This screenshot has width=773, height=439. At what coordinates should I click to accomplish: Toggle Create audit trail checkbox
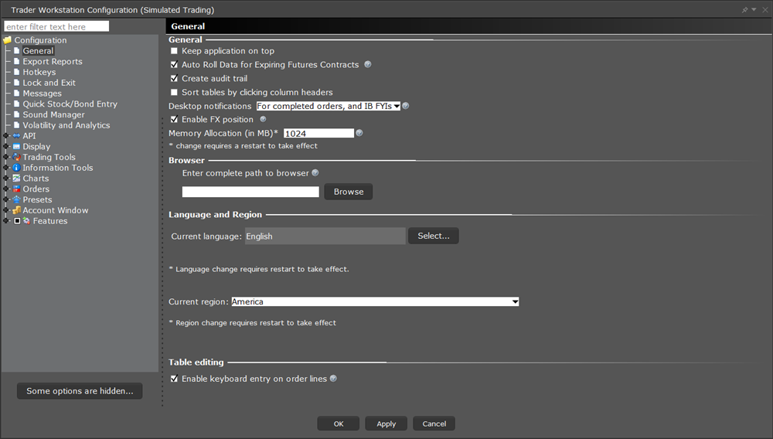[174, 78]
